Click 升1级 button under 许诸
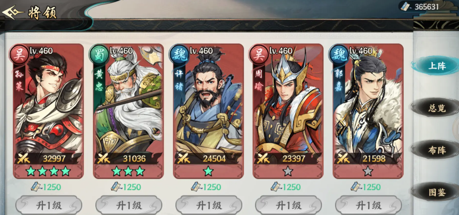 click(209, 205)
